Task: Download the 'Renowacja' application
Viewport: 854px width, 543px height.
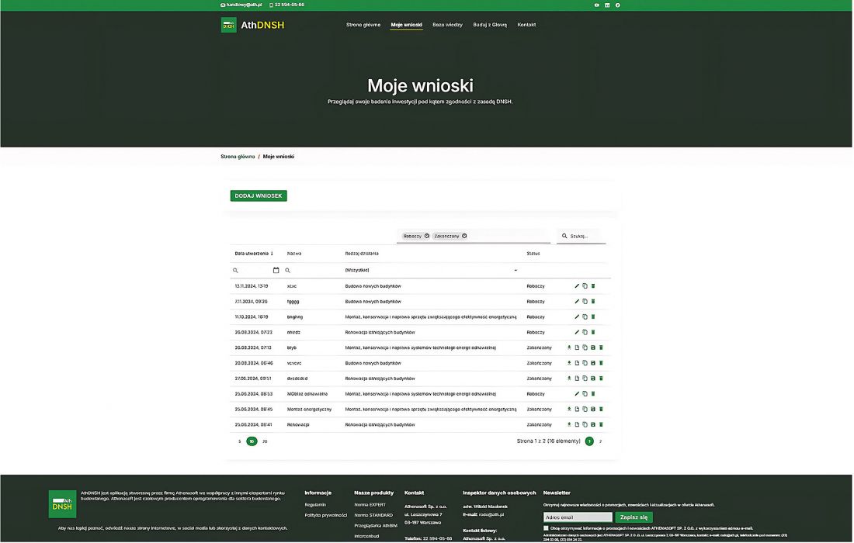Action: (x=569, y=425)
